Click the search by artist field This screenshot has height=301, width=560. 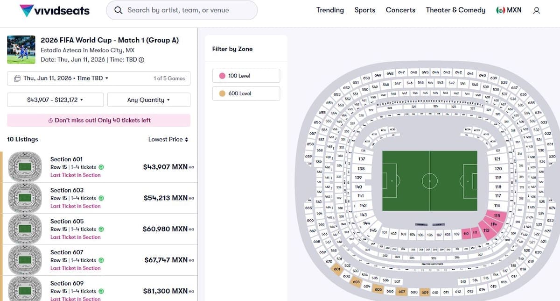(187, 10)
